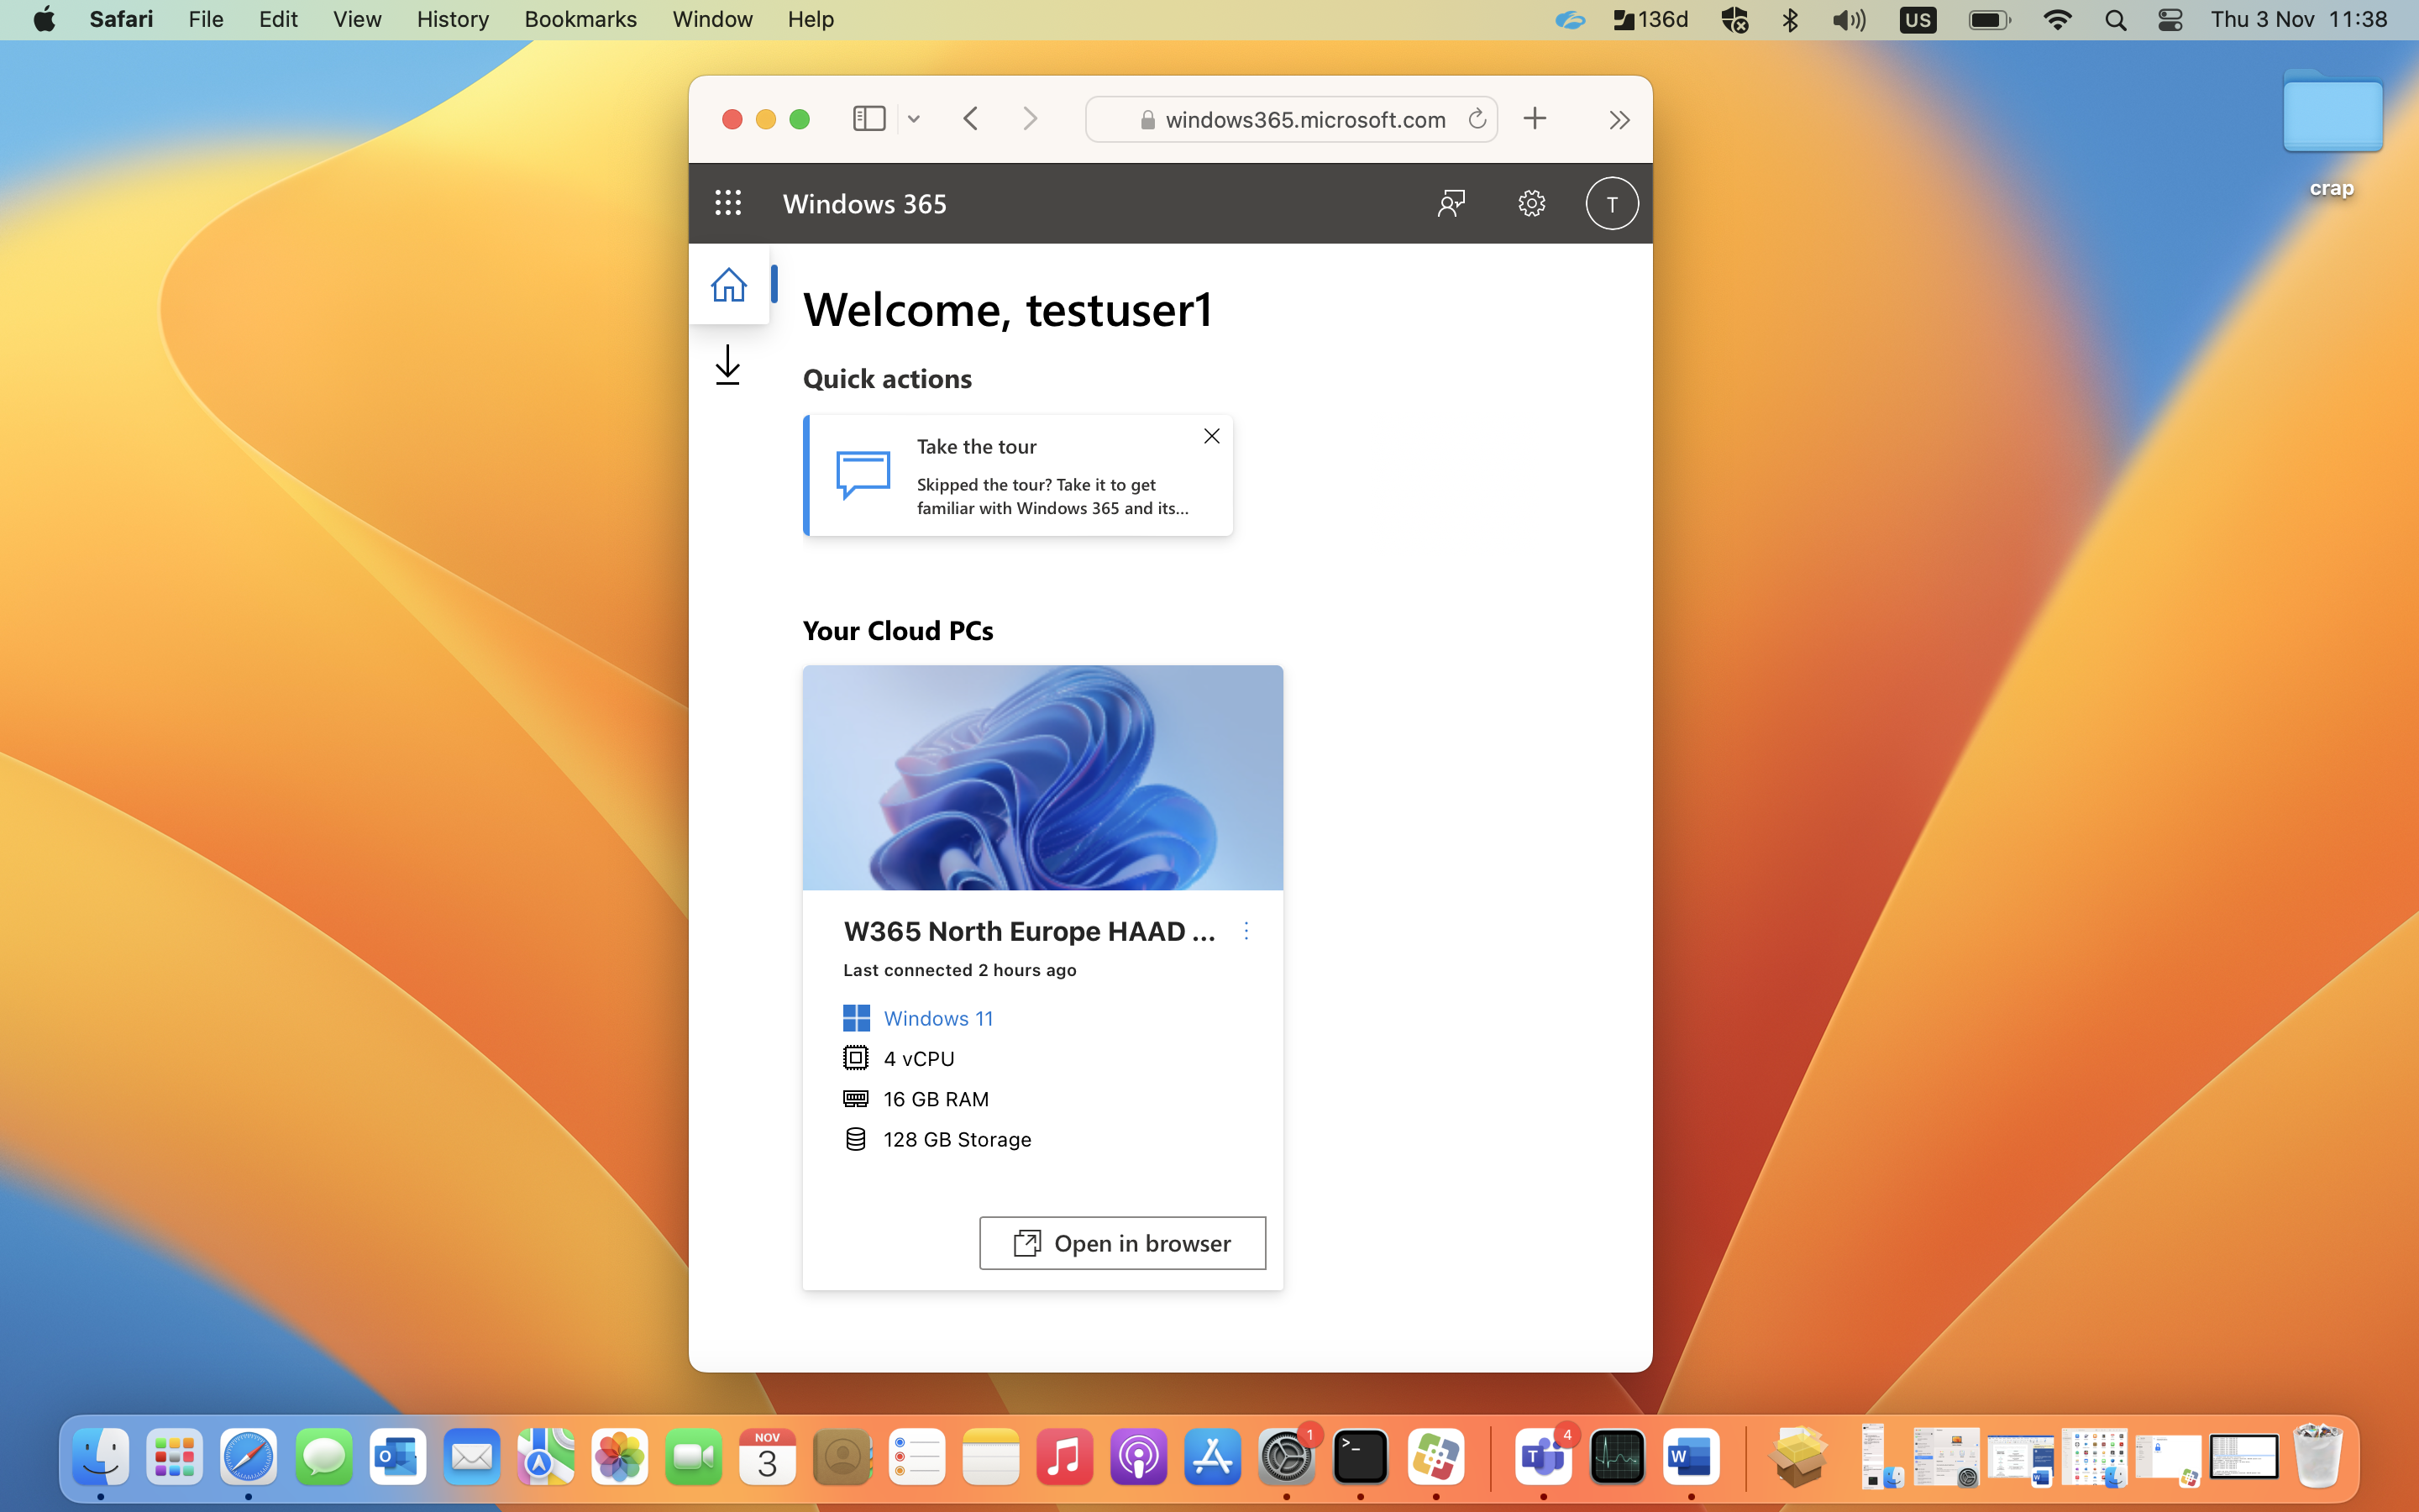Click the date and time in menu bar

point(2299,19)
